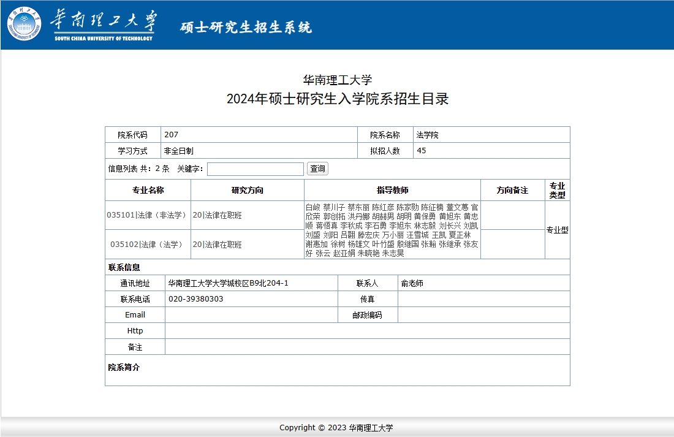Click the 2024年硕士研究生入学院系招生目录 title
Screen dimensions: 674x437
click(338, 99)
